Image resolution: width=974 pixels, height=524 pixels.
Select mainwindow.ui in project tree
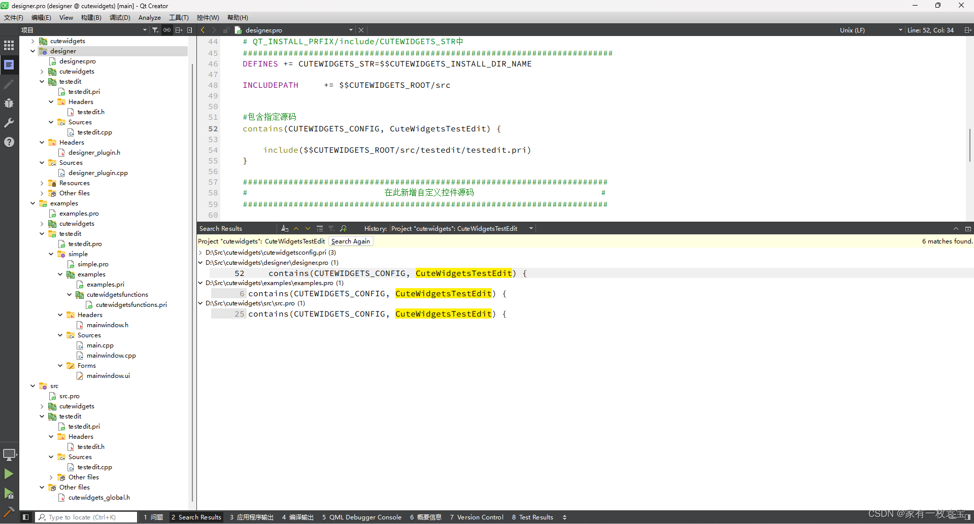pyautogui.click(x=108, y=375)
